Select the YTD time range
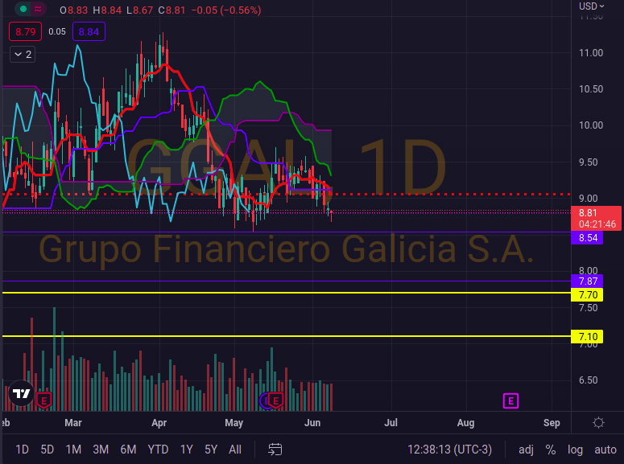The image size is (624, 464). point(158,449)
